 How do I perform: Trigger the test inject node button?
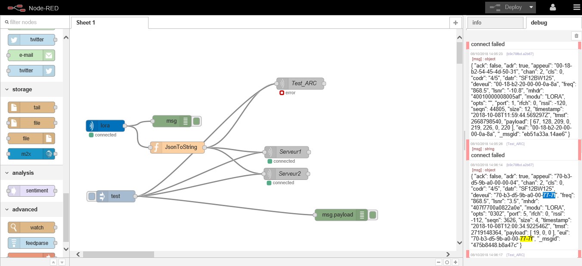92,196
